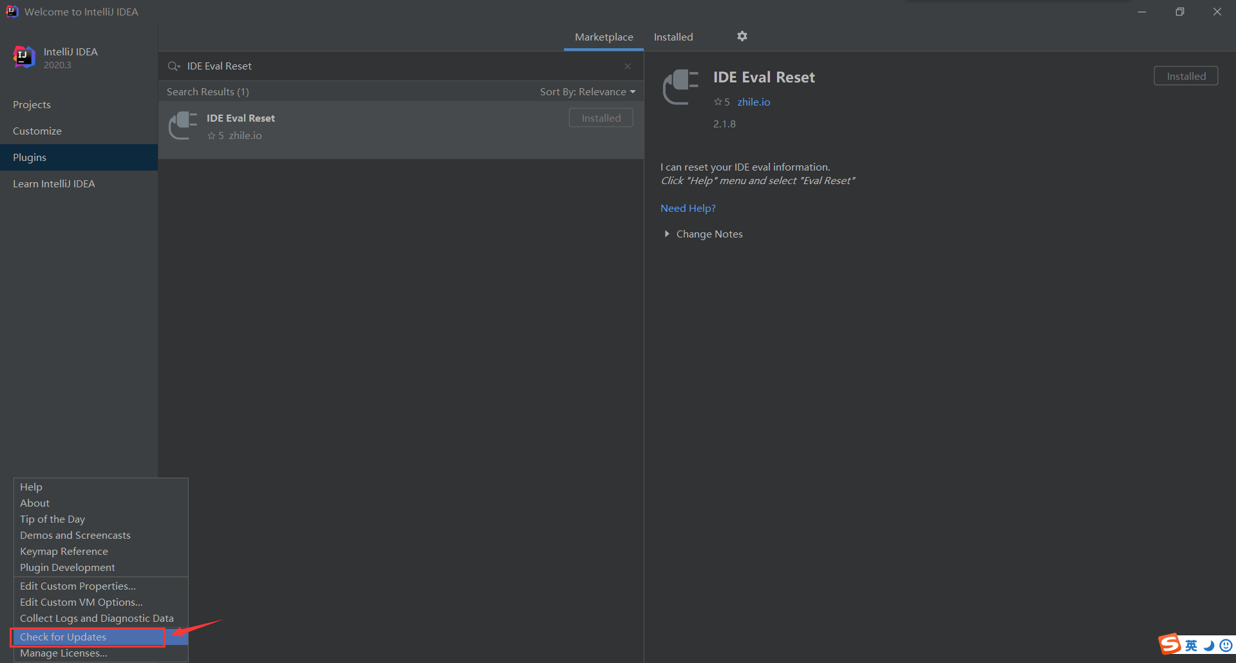Click the search magnifier icon
This screenshot has width=1236, height=663.
[x=173, y=66]
